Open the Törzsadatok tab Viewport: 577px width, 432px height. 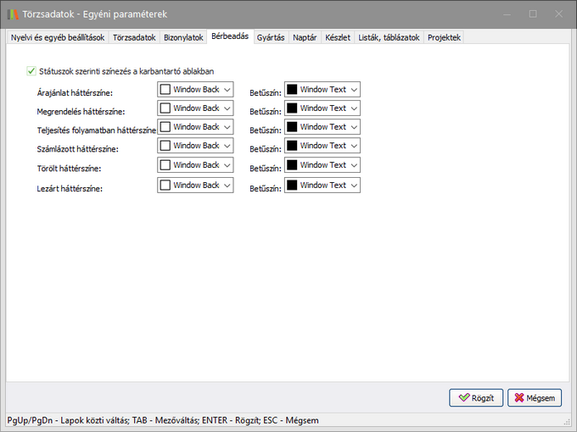pos(134,37)
